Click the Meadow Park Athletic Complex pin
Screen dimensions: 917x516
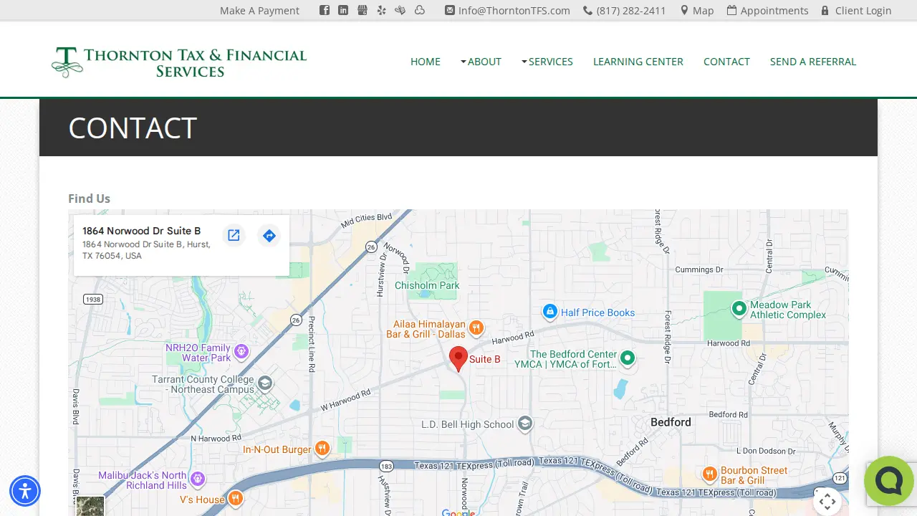(x=739, y=308)
